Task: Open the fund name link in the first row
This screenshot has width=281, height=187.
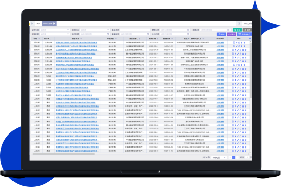Action: click(x=76, y=43)
